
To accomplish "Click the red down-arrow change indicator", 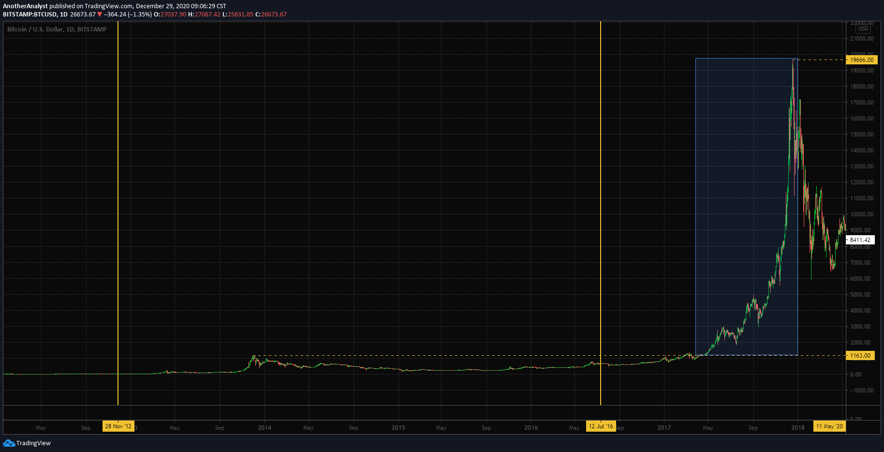I will click(100, 15).
